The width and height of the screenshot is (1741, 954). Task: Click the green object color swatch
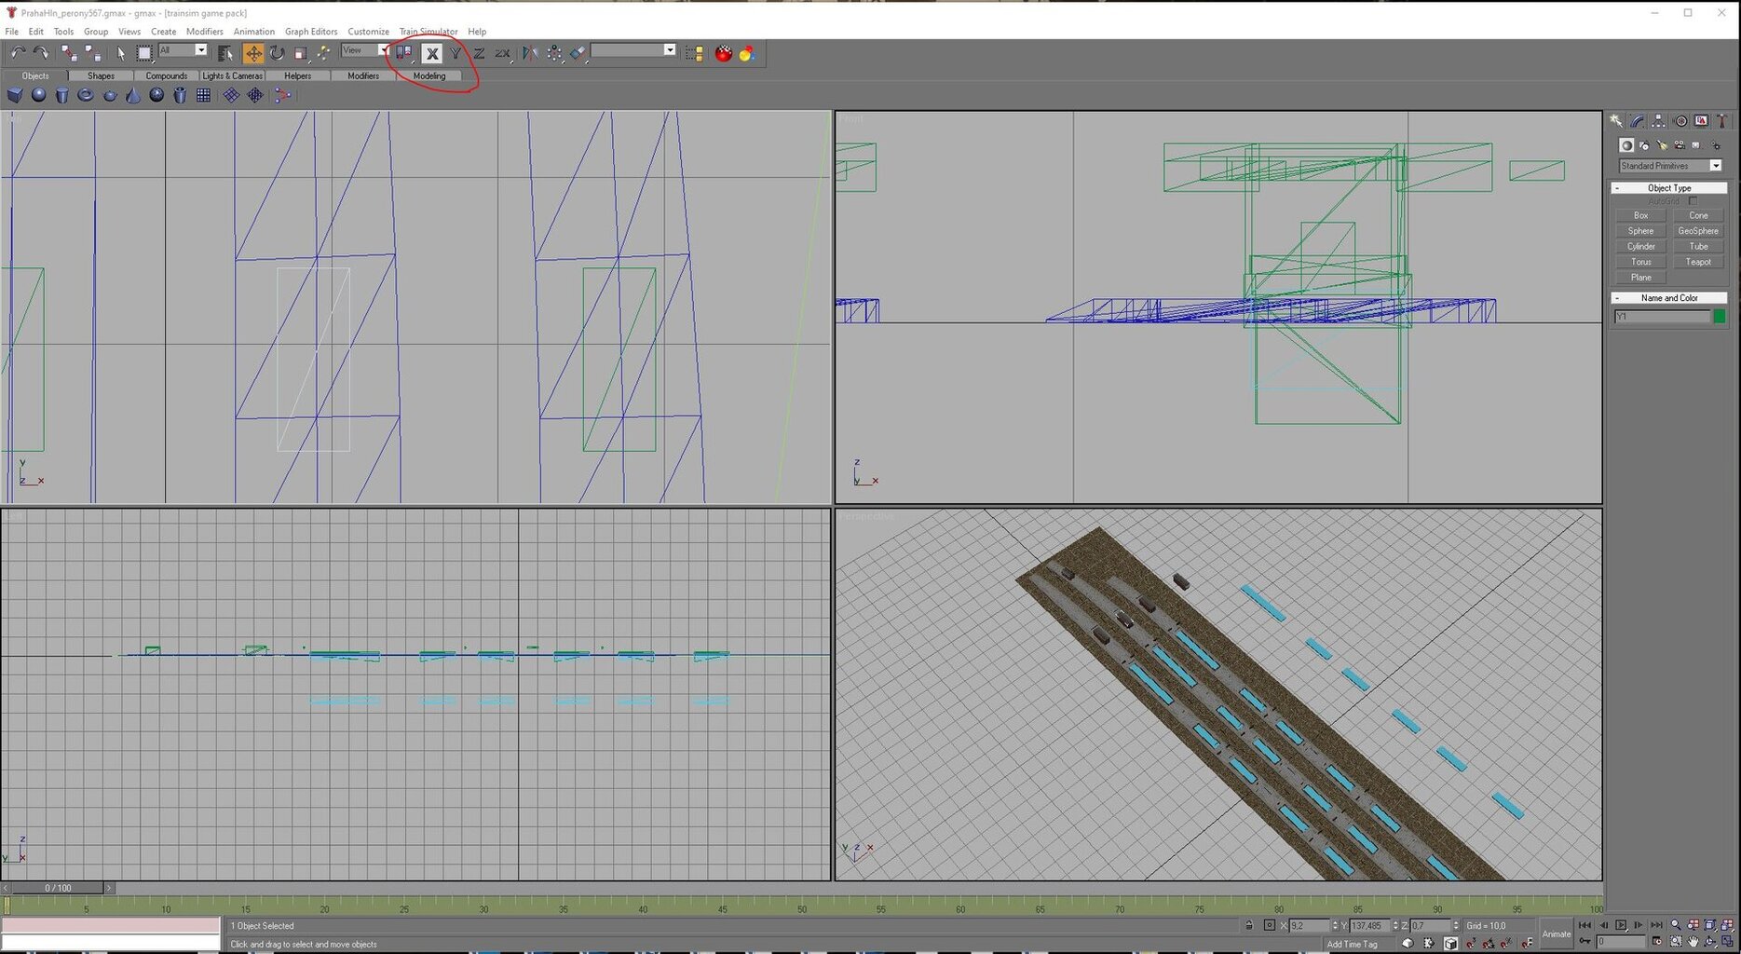pyautogui.click(x=1720, y=317)
